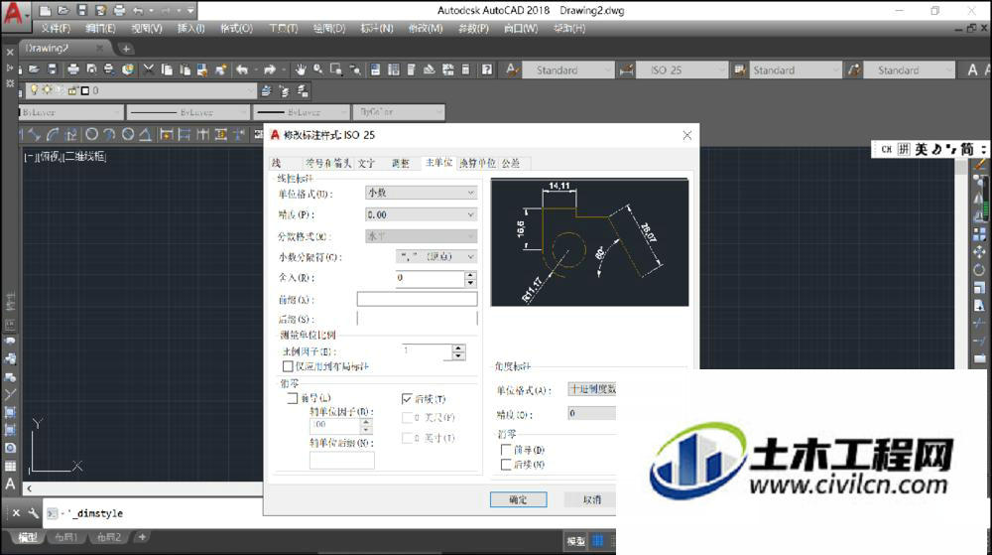Toggle the 0 英寸(I) checkbox
The height and width of the screenshot is (555, 992).
click(x=408, y=438)
